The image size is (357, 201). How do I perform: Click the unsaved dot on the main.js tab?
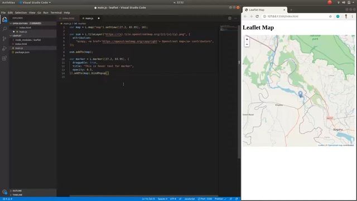99,18
